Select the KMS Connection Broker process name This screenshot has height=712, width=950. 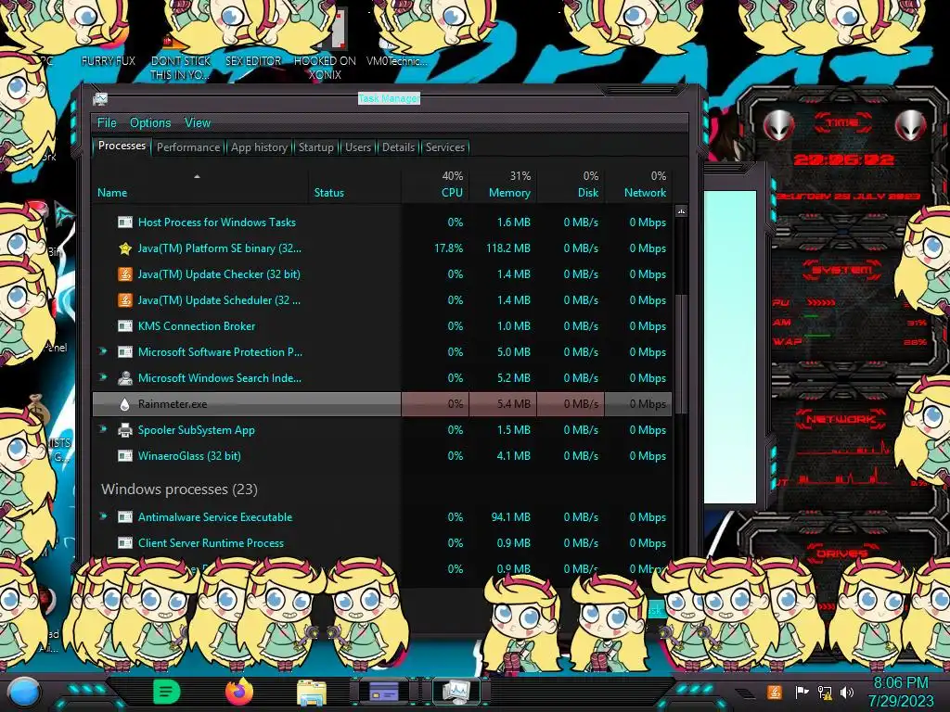pyautogui.click(x=197, y=326)
